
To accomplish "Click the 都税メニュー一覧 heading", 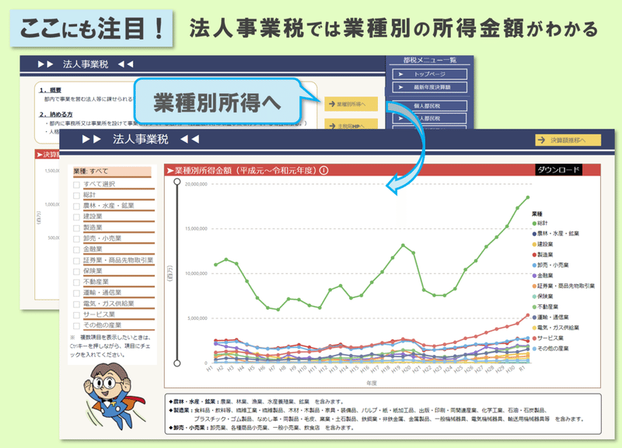I will [430, 61].
